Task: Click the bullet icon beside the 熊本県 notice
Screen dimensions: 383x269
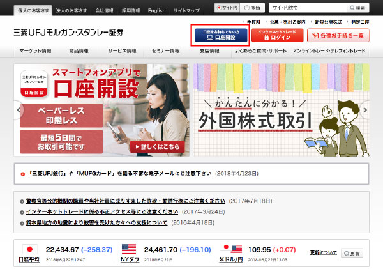Action: 22,223
